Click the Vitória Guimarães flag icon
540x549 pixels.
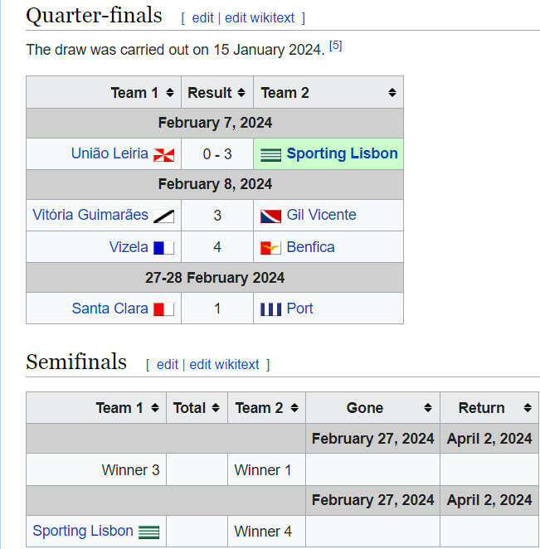point(163,216)
